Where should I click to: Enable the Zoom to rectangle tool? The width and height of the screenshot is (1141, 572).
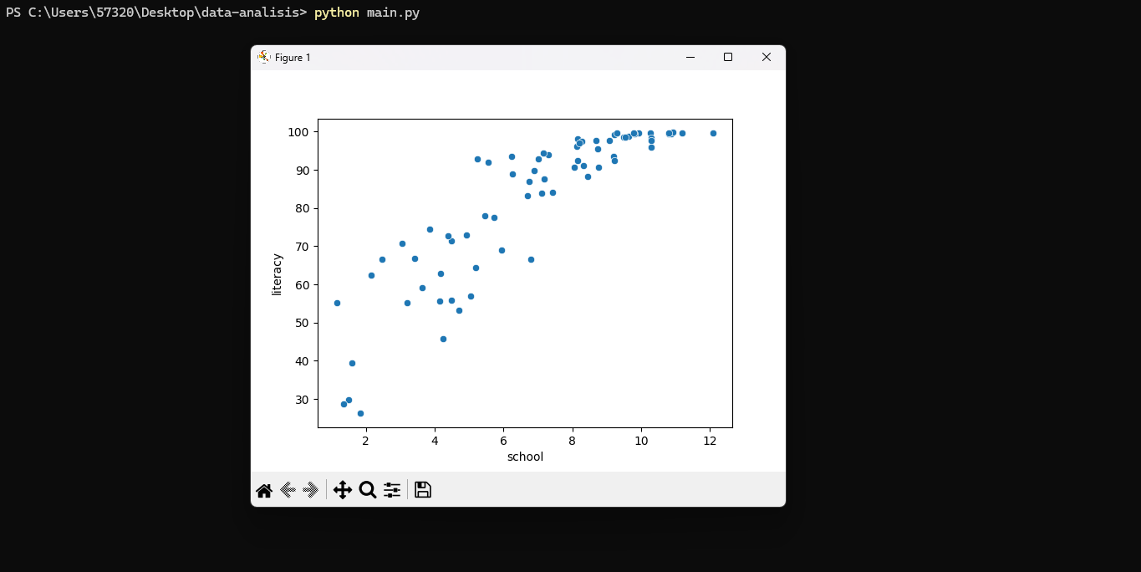pyautogui.click(x=367, y=490)
